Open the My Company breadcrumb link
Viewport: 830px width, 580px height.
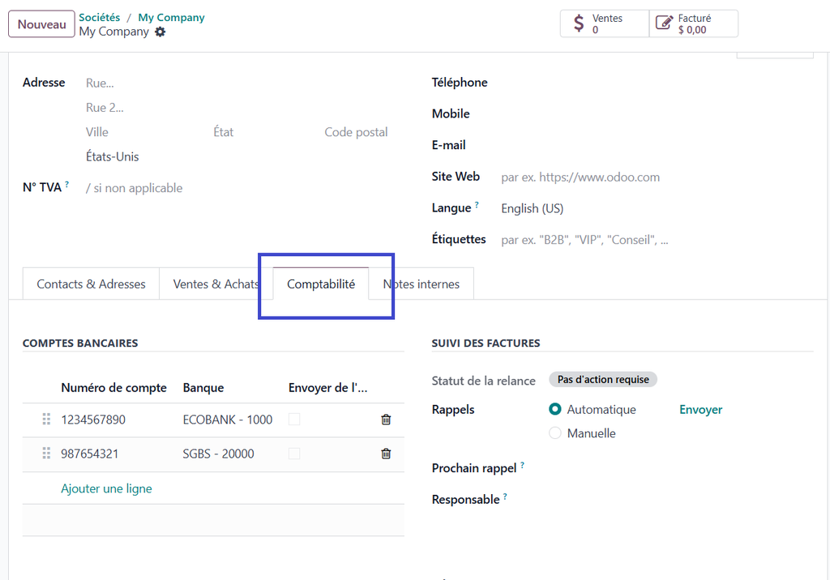click(172, 18)
